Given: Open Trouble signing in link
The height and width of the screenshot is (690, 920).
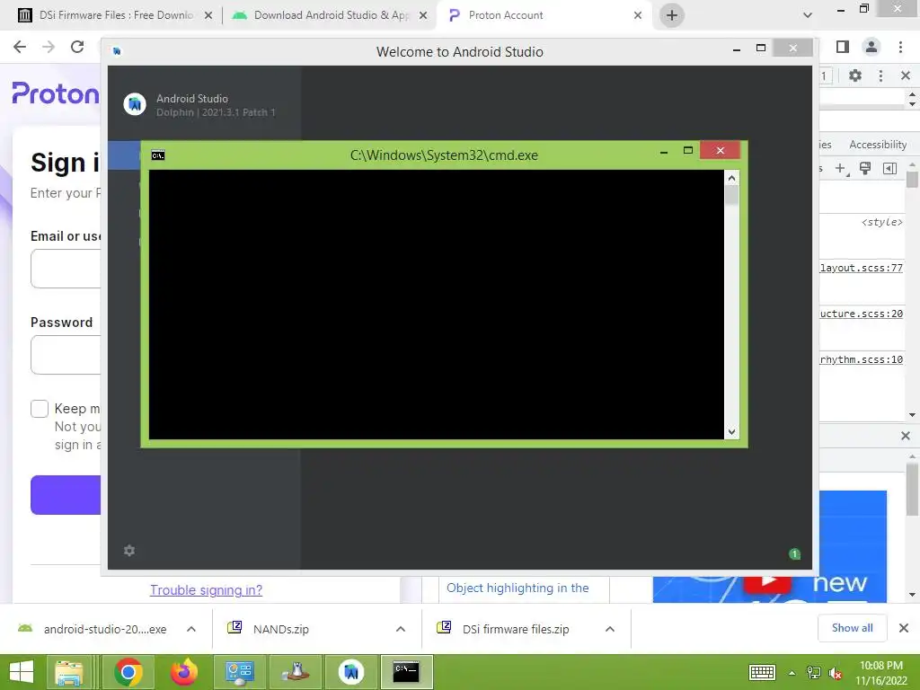Looking at the screenshot, I should coord(206,590).
